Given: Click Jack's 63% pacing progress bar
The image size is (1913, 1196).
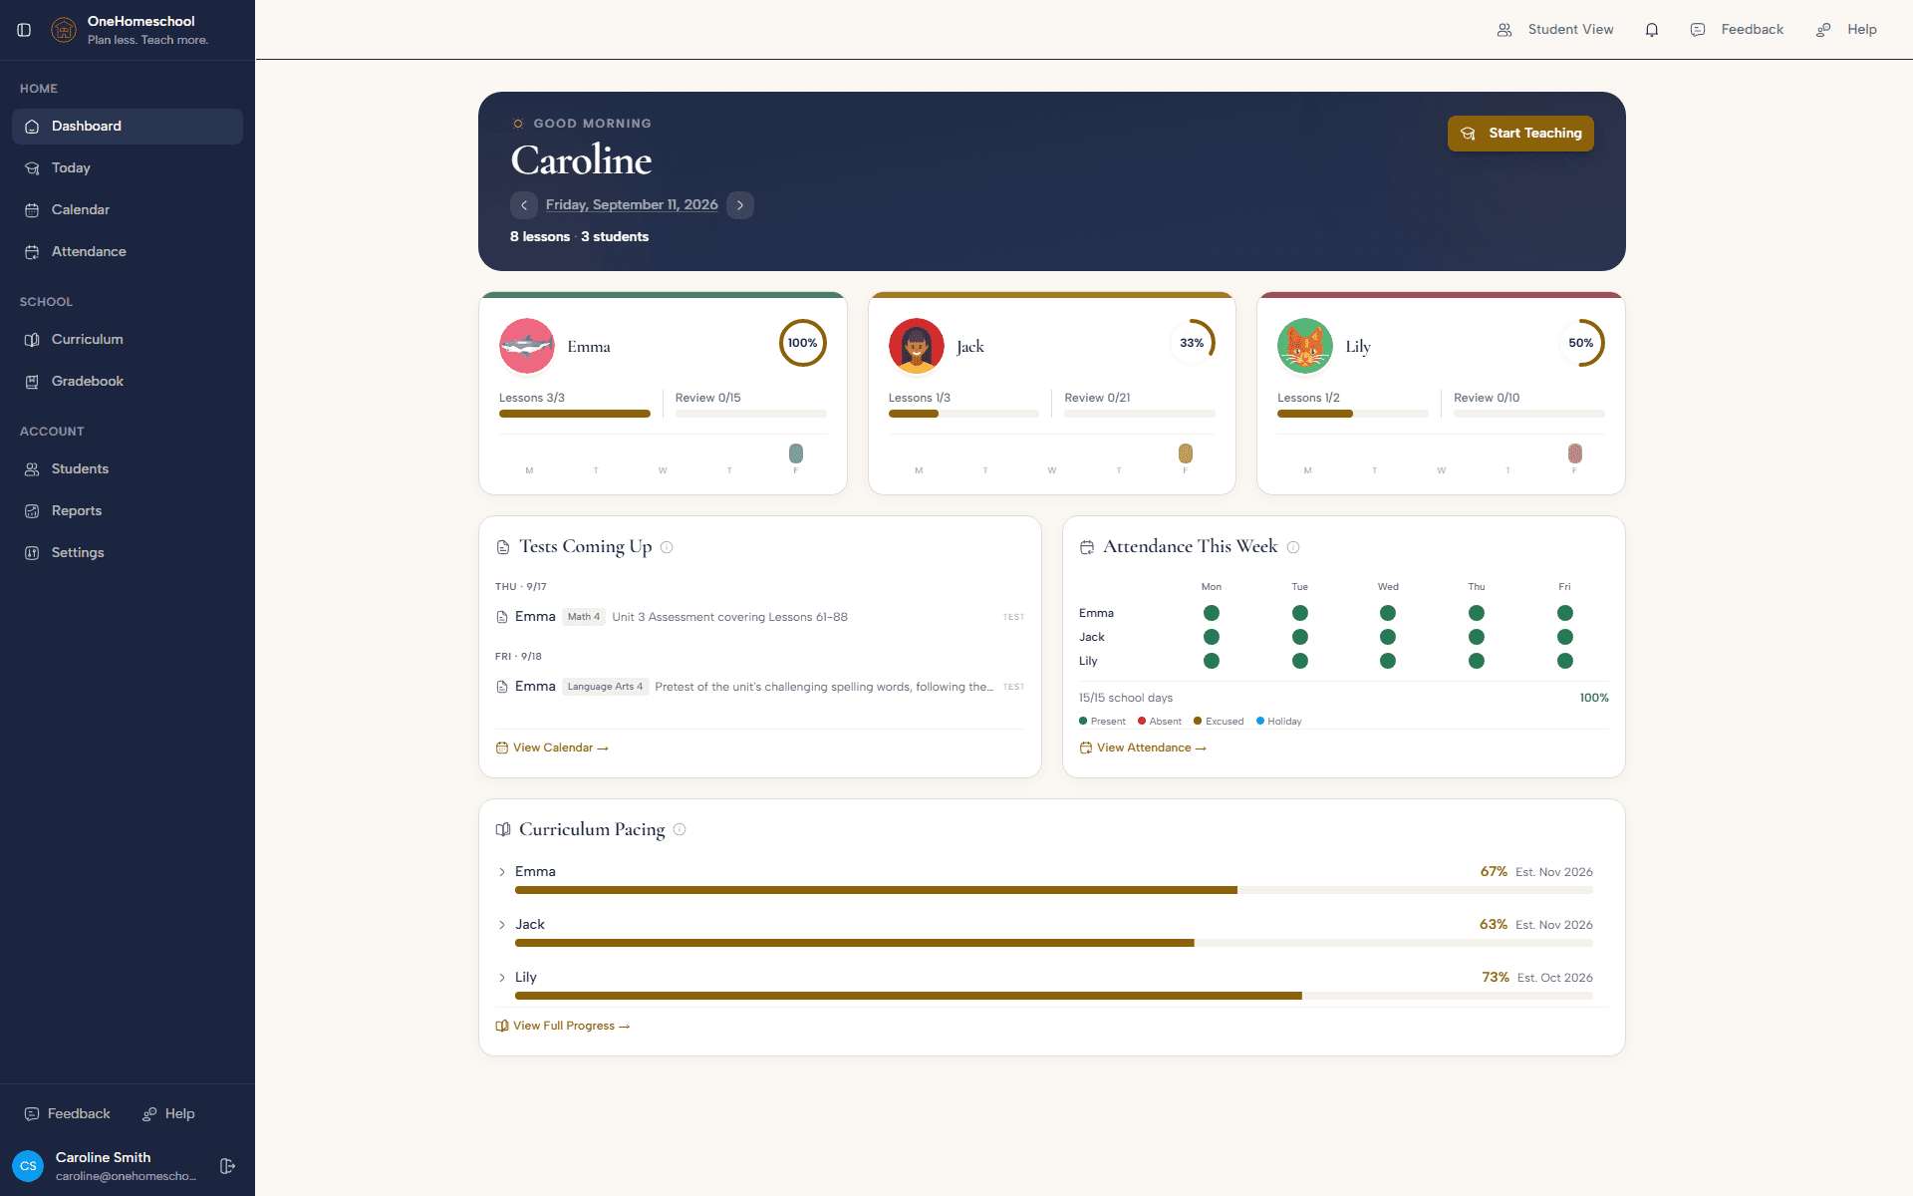Looking at the screenshot, I should [1054, 943].
